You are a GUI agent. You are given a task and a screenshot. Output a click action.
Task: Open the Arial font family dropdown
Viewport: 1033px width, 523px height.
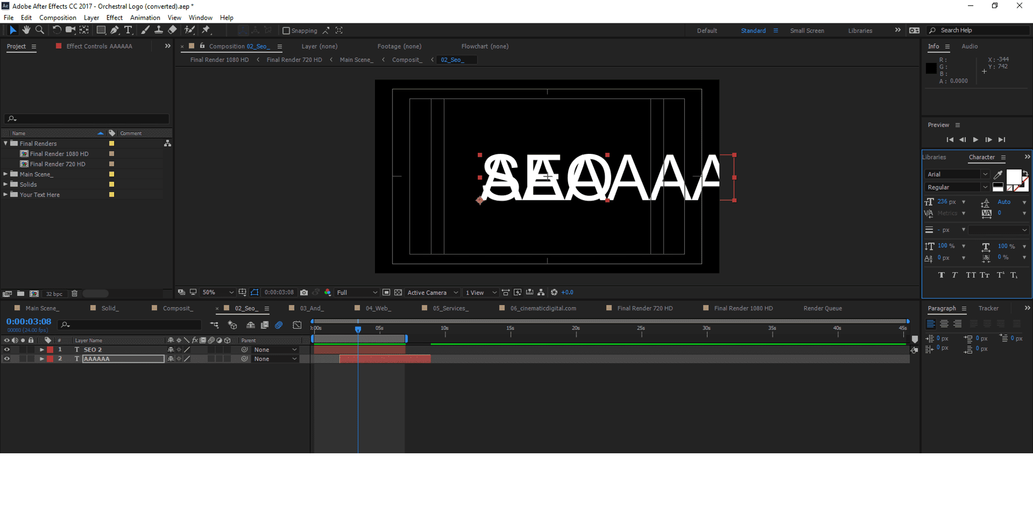[x=985, y=175]
